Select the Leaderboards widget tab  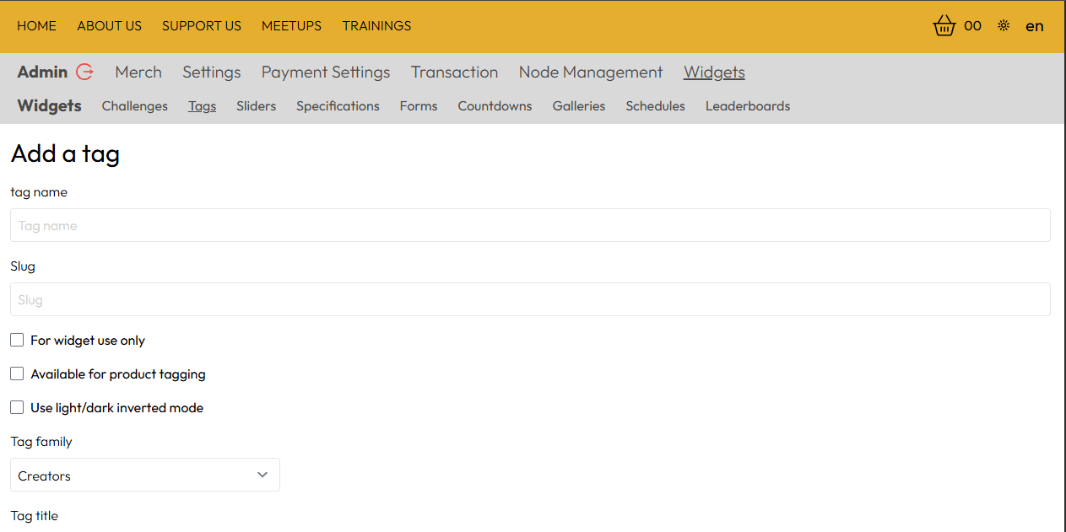tap(747, 105)
